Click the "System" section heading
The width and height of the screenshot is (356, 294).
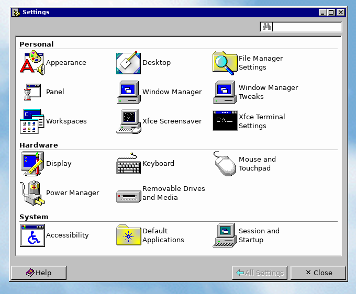tap(34, 217)
